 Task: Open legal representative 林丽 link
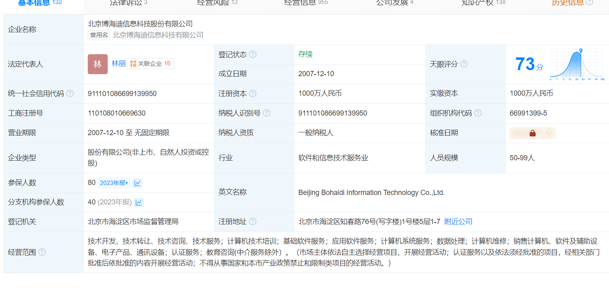[x=118, y=64]
